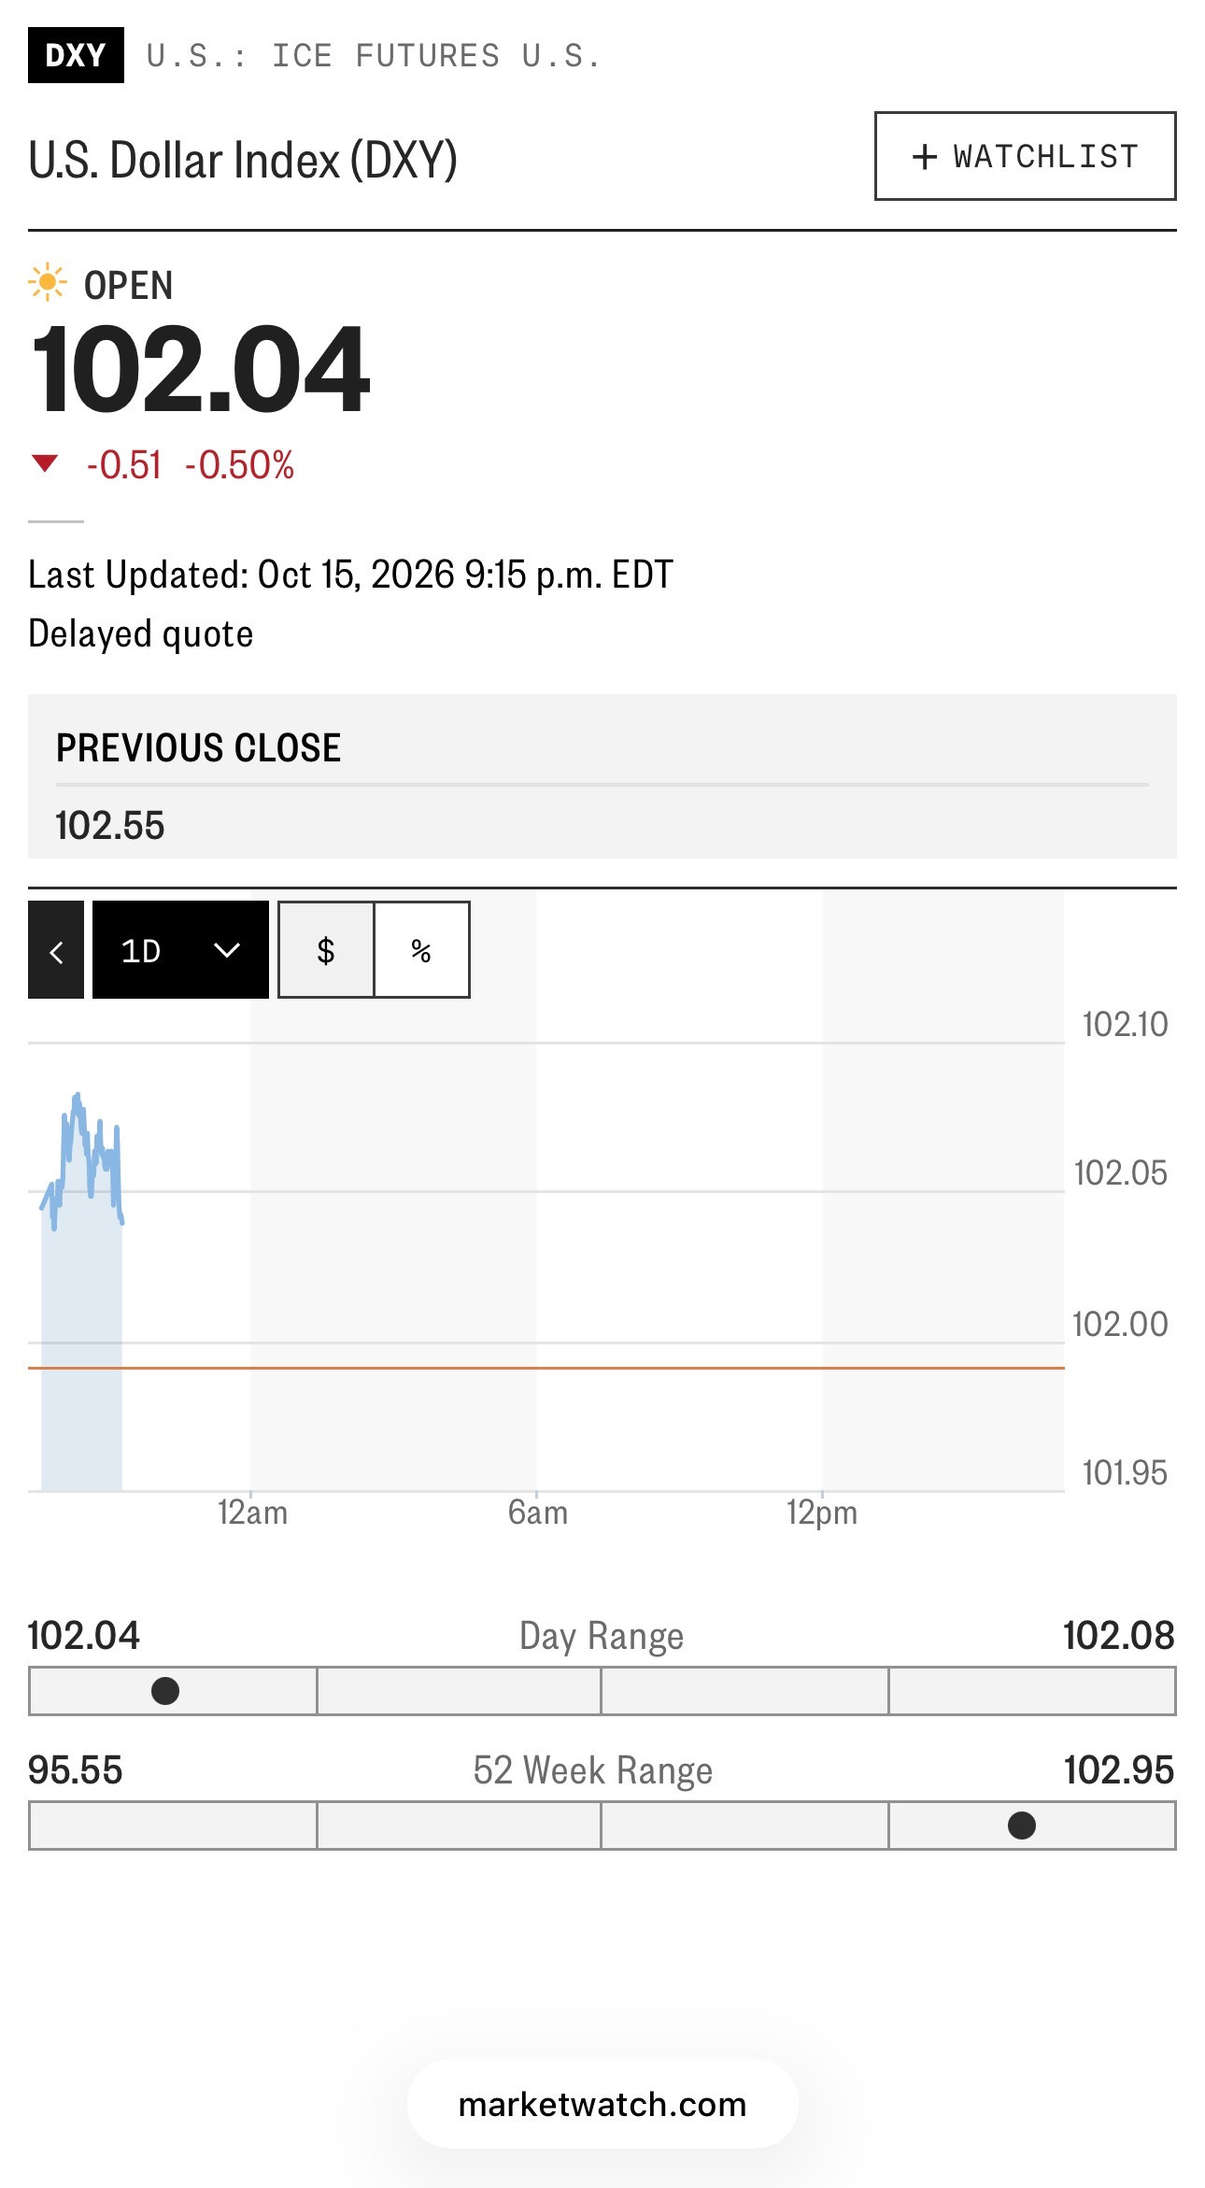Screen dimensions: 1205x2188
Task: Click the 12am time axis label
Action: 252,1513
